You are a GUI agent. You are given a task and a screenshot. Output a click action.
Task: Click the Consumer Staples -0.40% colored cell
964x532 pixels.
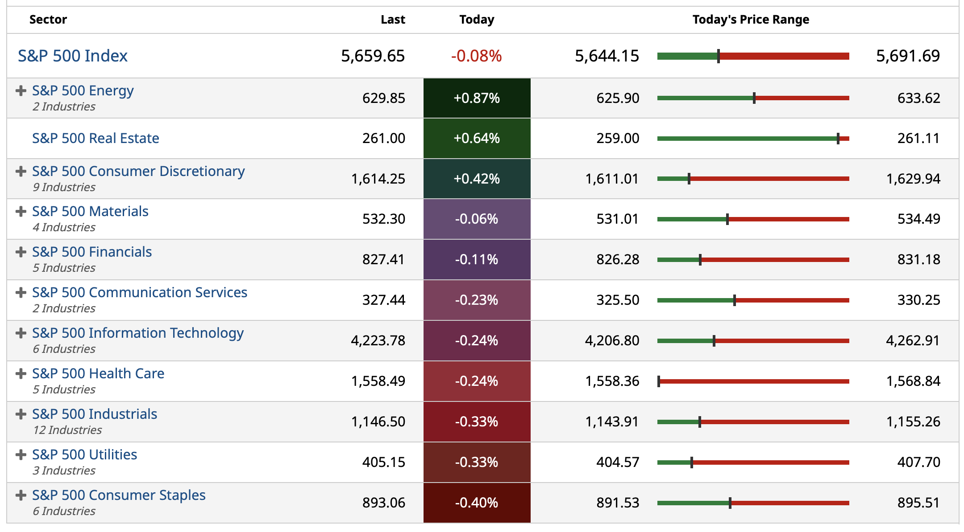477,503
